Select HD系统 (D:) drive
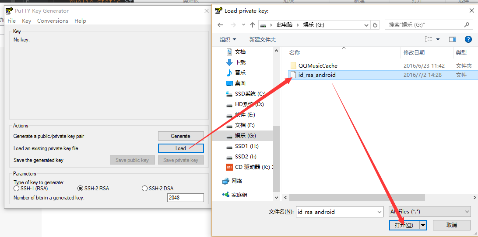Viewport: 478px width, 237px height. pyautogui.click(x=245, y=104)
